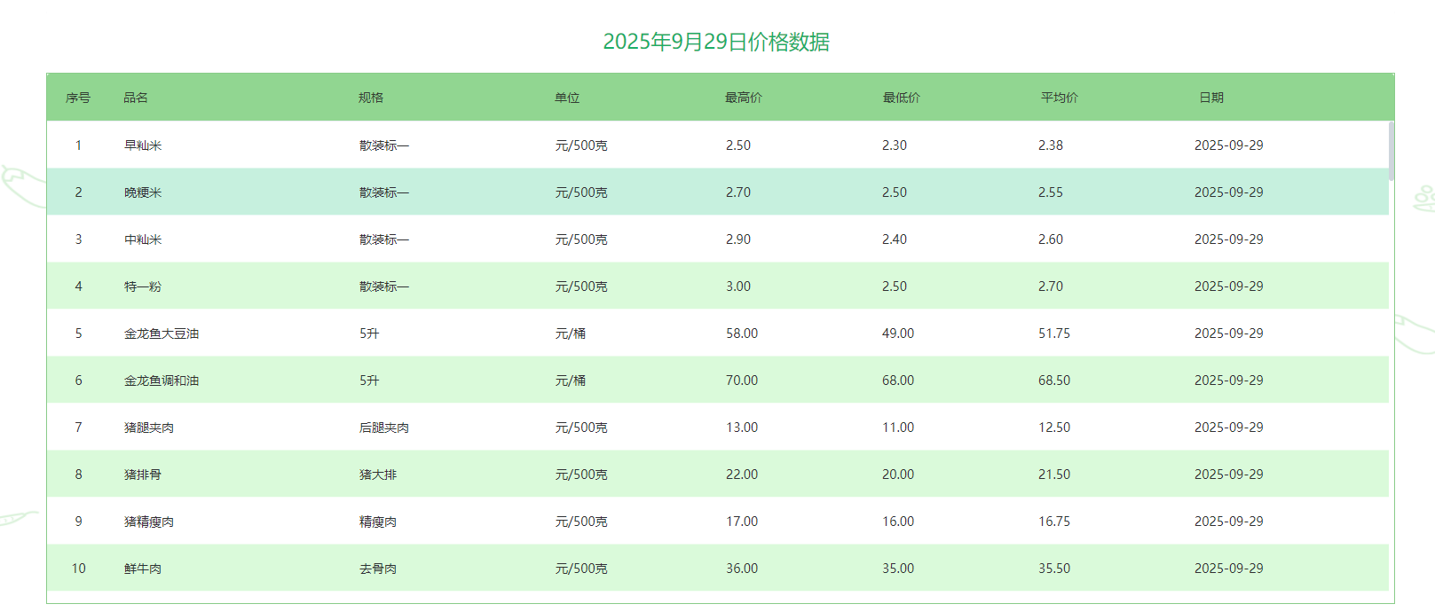Select the 16.75 average price cell
The image size is (1435, 612).
(1054, 522)
